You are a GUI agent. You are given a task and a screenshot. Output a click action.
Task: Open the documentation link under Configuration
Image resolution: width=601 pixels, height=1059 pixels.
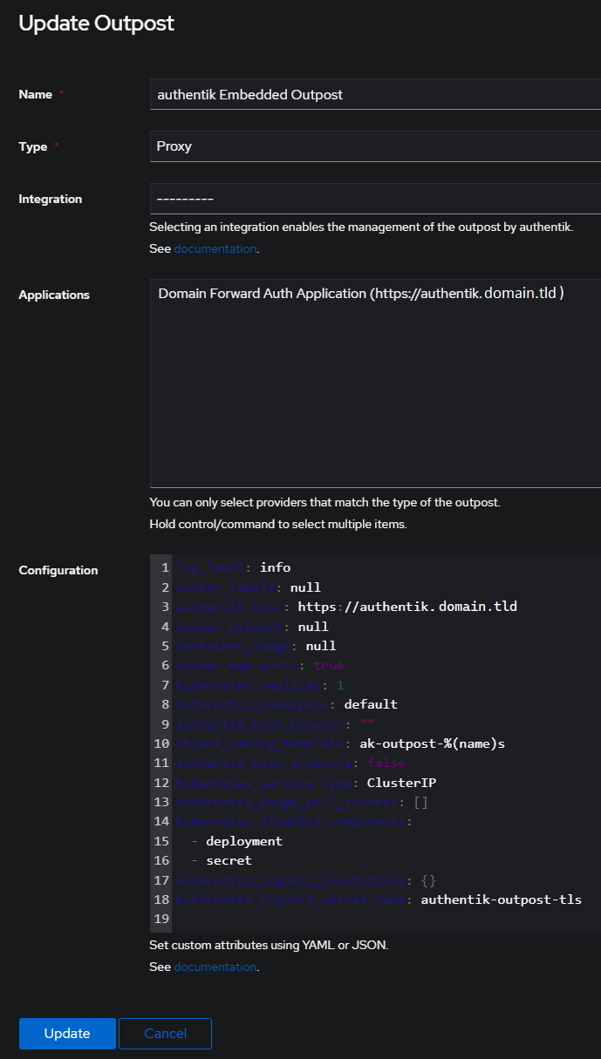215,967
